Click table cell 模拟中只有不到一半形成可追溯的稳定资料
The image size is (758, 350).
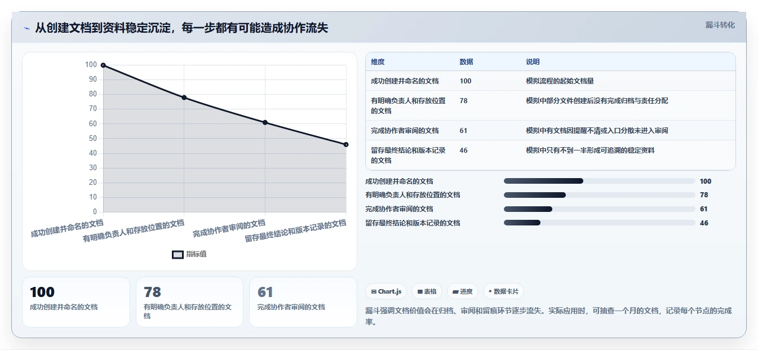coord(590,150)
